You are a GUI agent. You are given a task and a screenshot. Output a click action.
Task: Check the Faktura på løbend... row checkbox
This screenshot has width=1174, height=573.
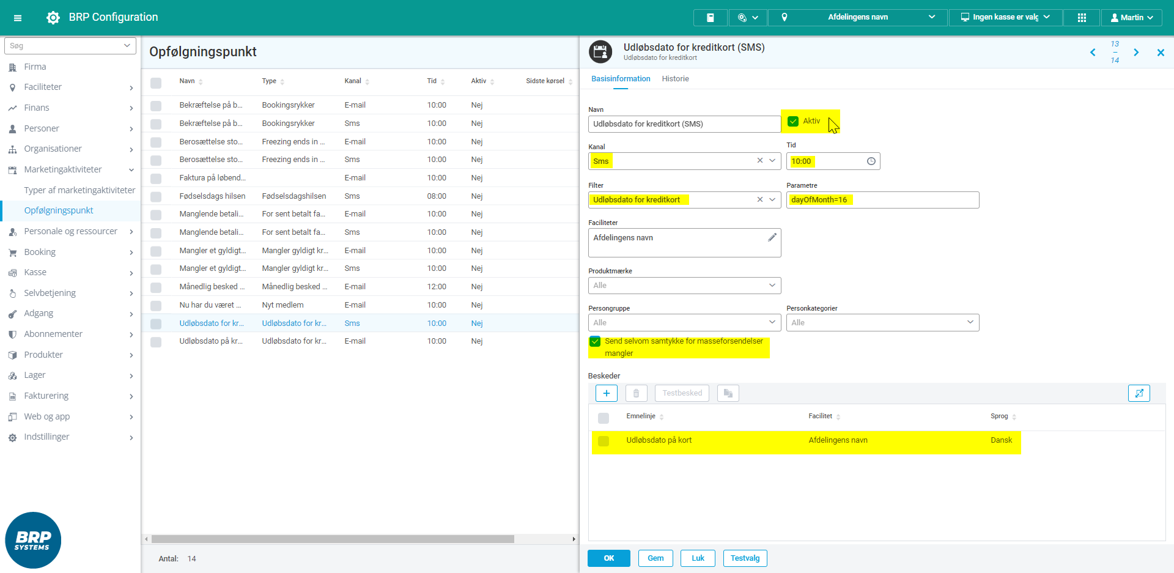156,179
